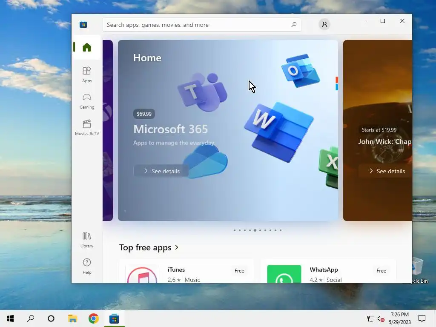The height and width of the screenshot is (327, 436).
Task: Select the first carousel dot indicator
Action: (235, 230)
